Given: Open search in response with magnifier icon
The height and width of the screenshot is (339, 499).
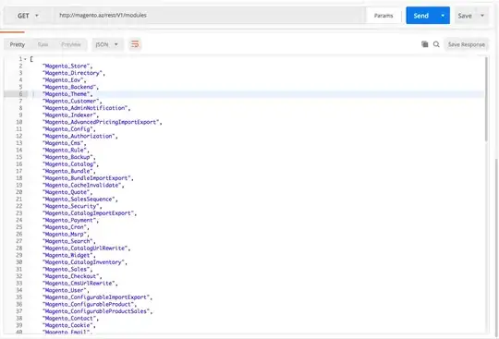Looking at the screenshot, I should click(436, 44).
